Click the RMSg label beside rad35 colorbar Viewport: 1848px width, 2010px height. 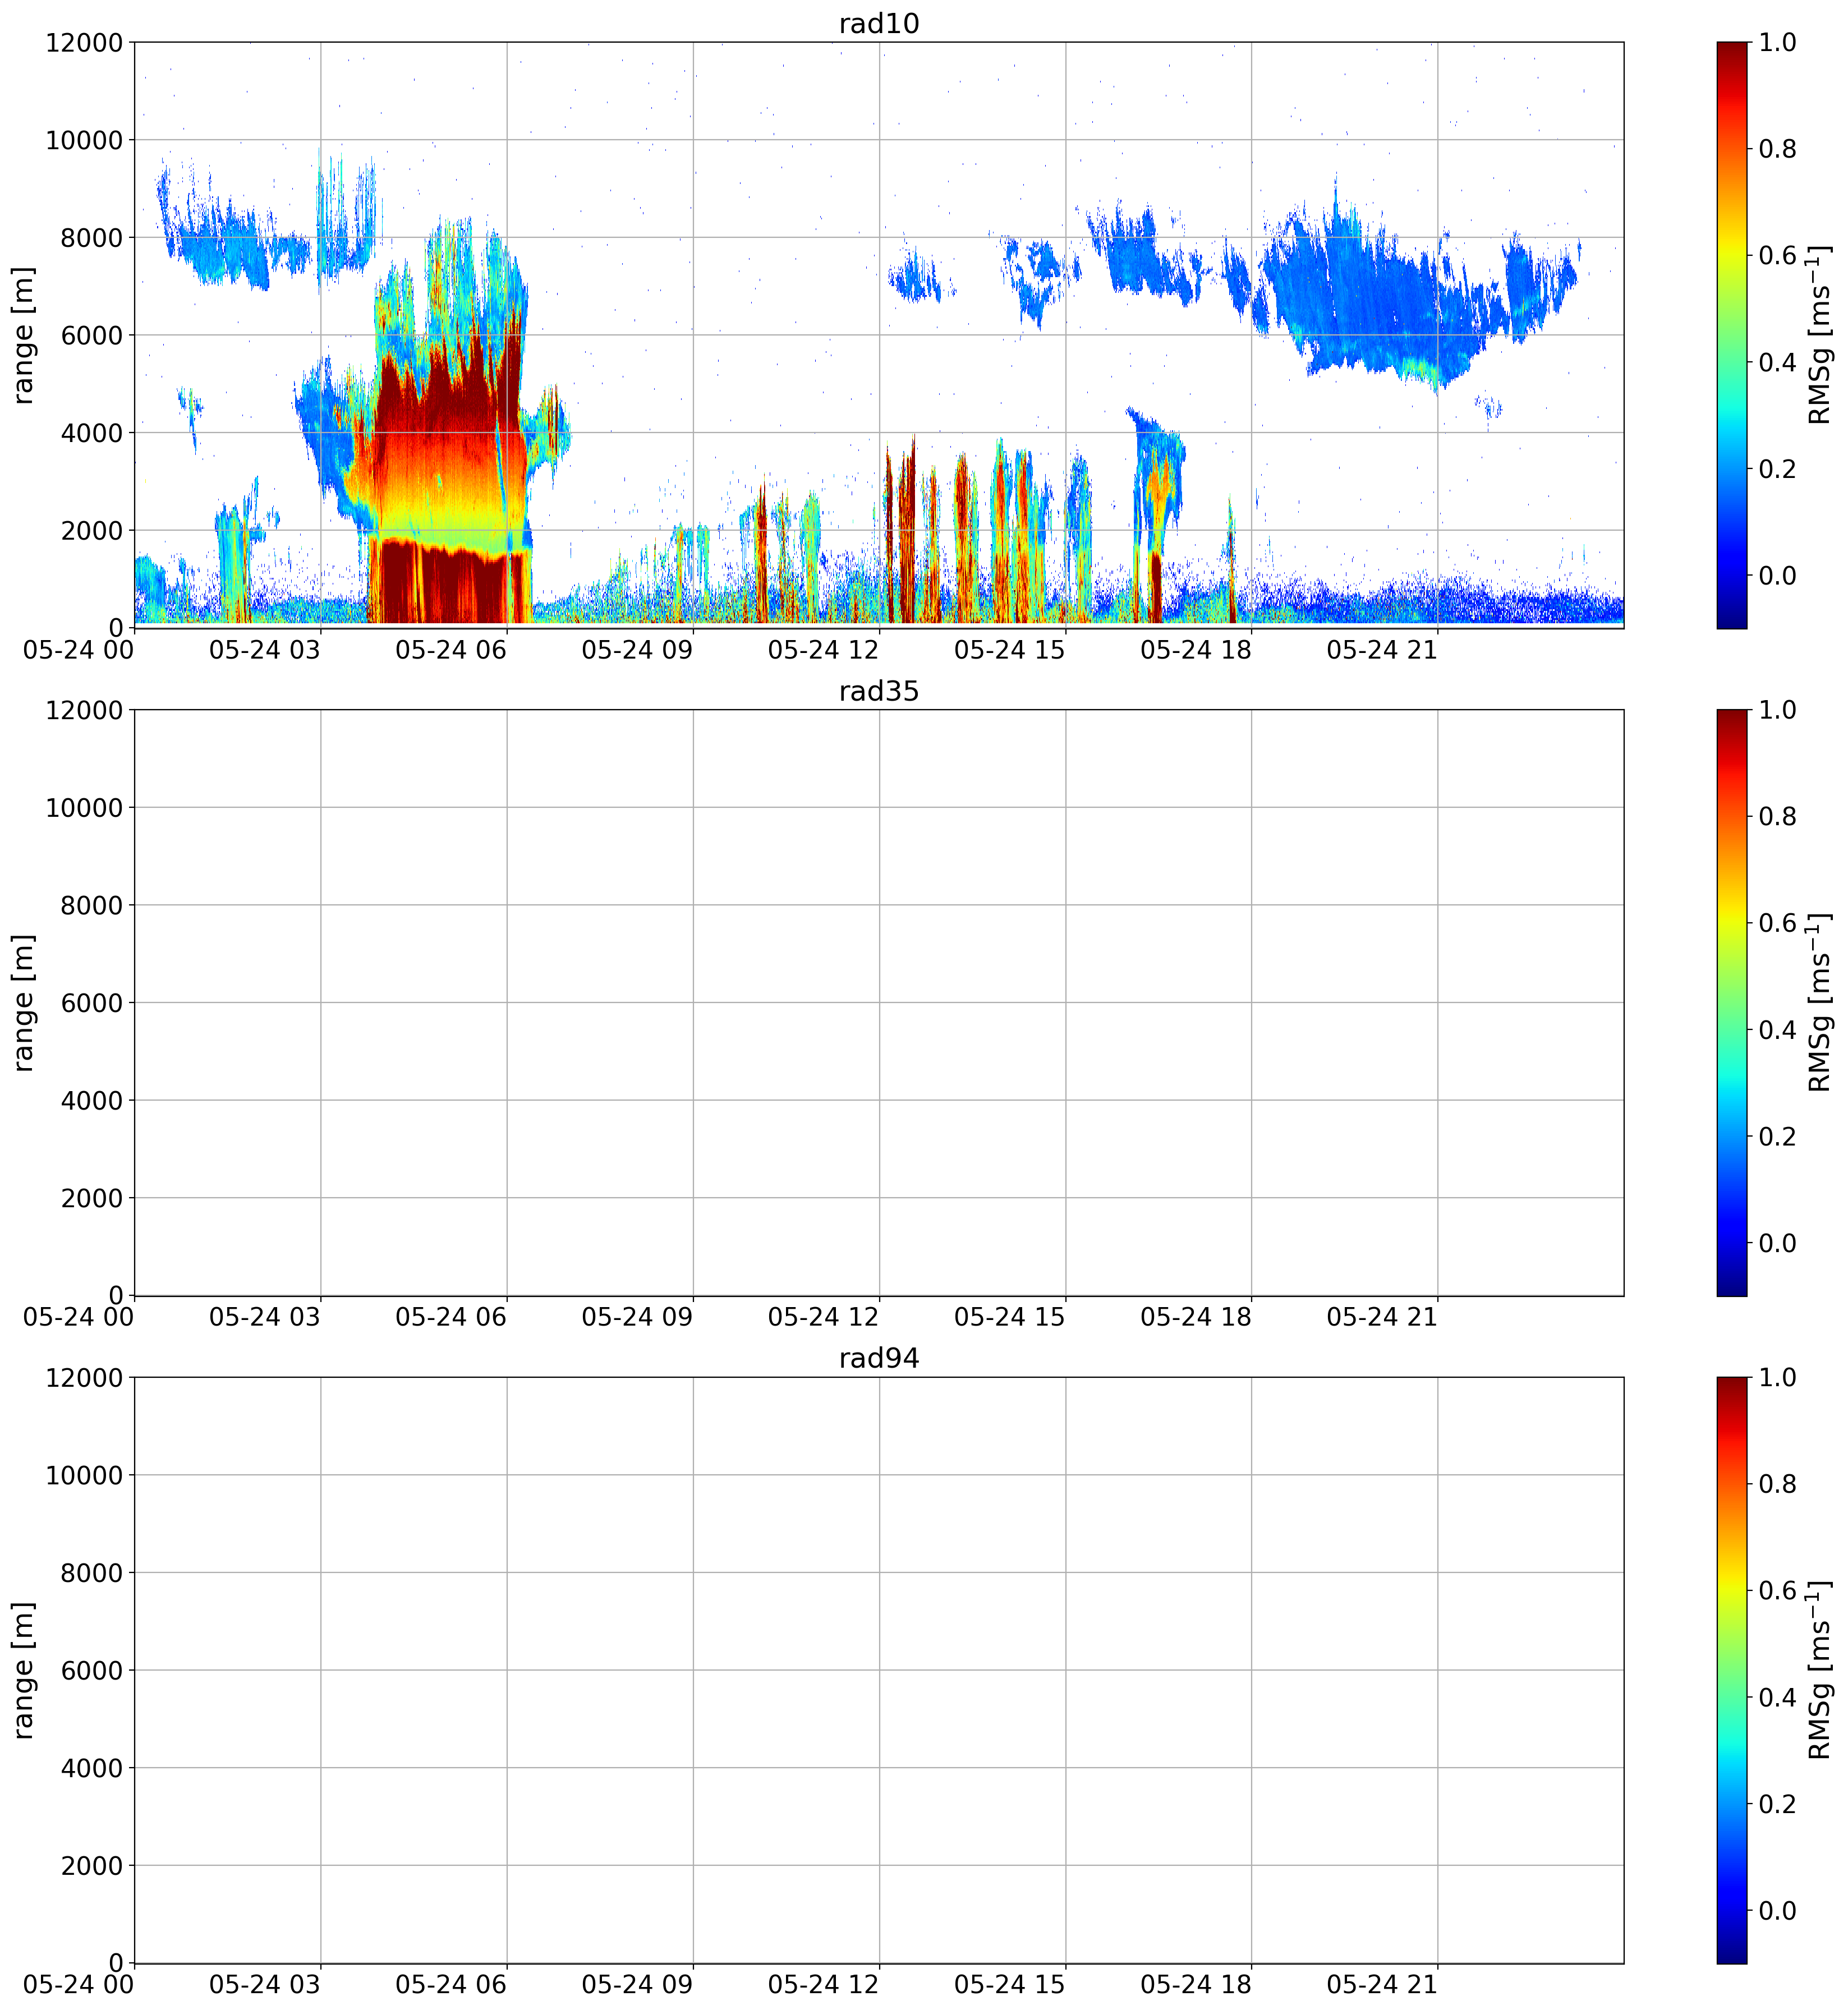pos(1819,1003)
